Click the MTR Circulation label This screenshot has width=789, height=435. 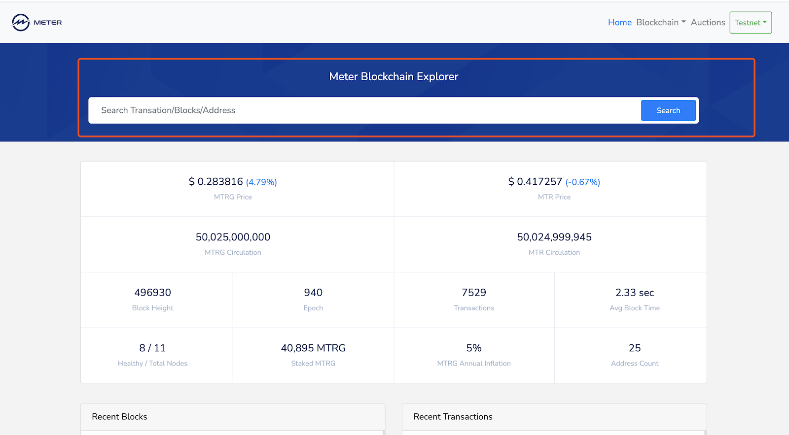(554, 252)
